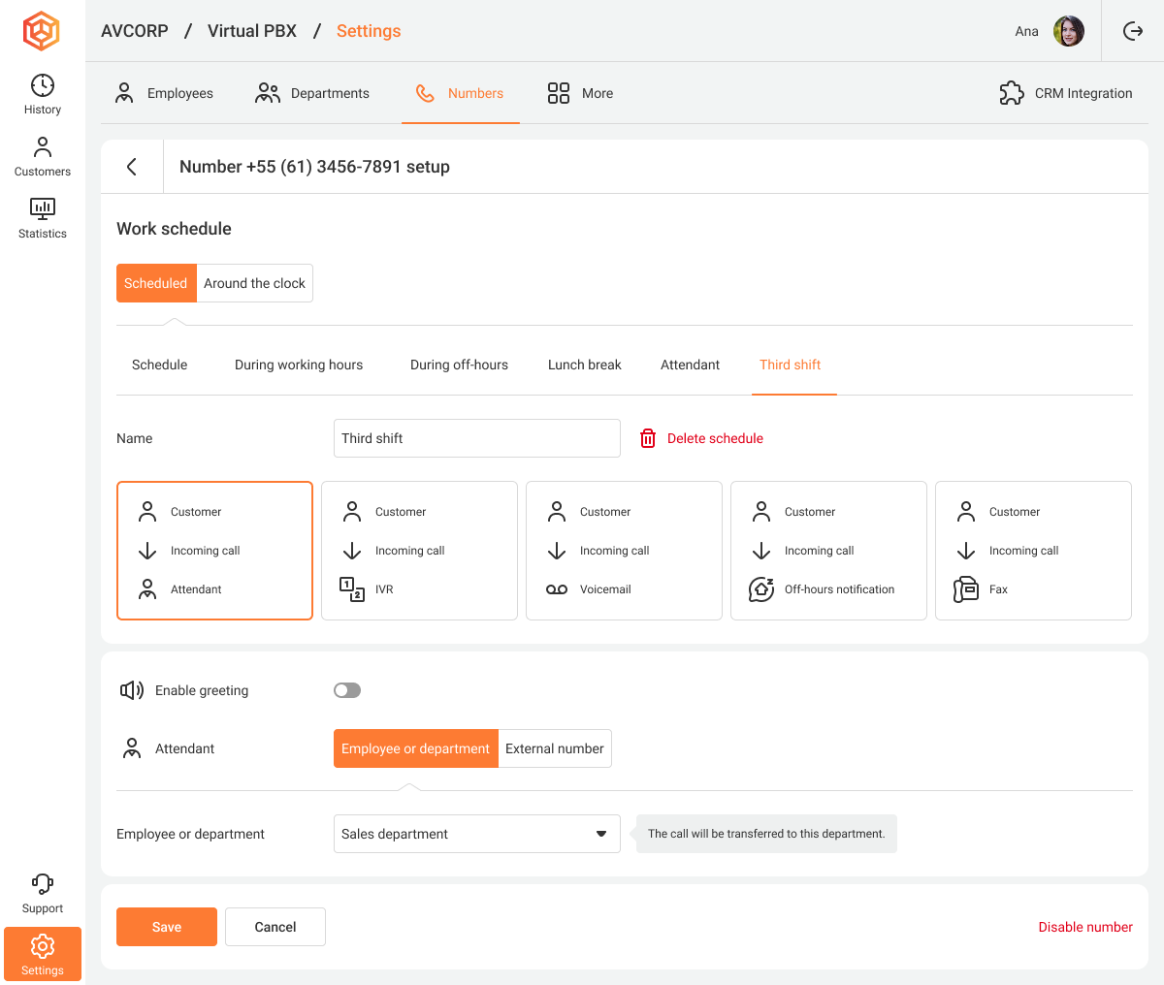Select the Off-hours notification routing card
Screen dimensions: 1164x985
point(828,551)
